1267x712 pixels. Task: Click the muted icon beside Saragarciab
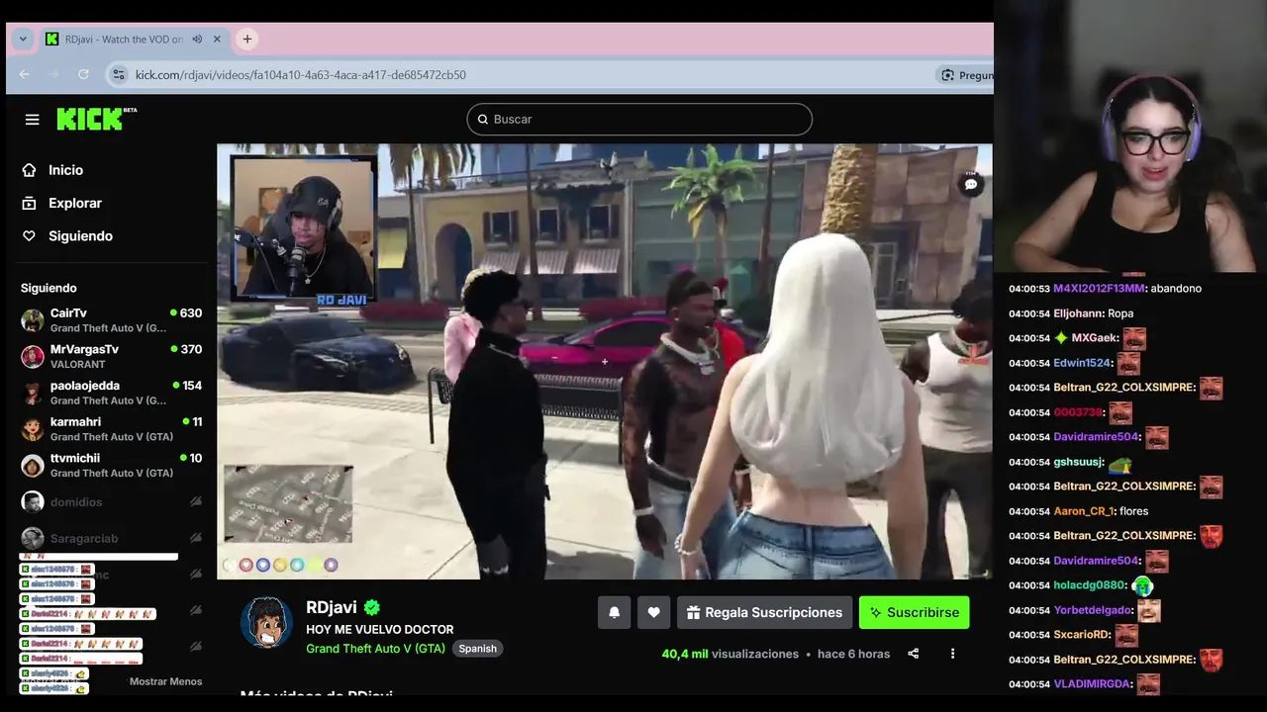pyautogui.click(x=196, y=538)
